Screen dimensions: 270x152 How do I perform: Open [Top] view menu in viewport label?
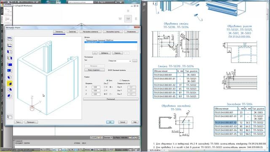click(18, 5)
